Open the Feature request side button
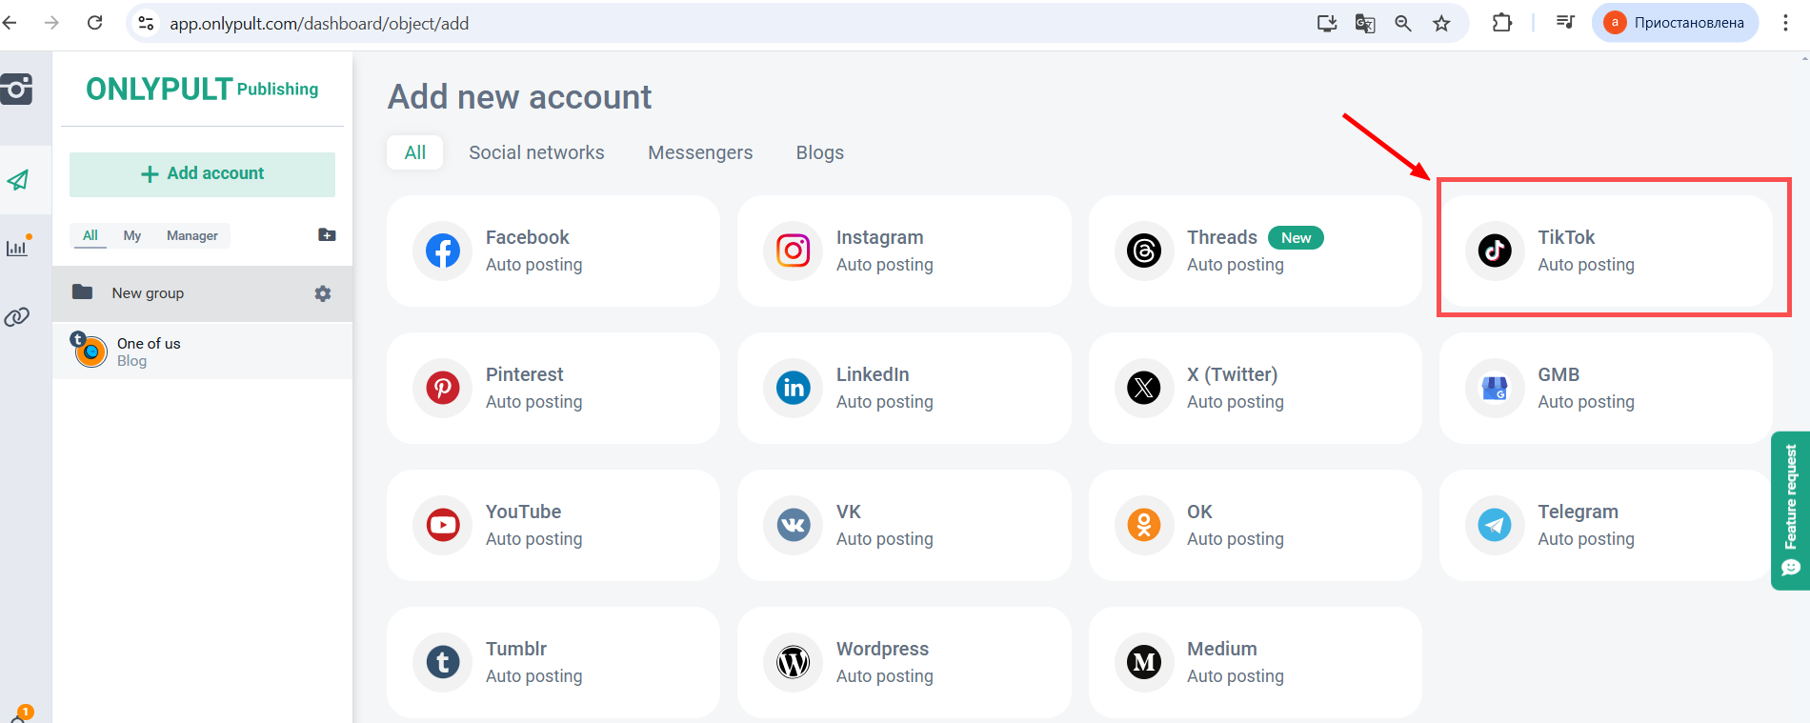The height and width of the screenshot is (723, 1810). (1790, 510)
